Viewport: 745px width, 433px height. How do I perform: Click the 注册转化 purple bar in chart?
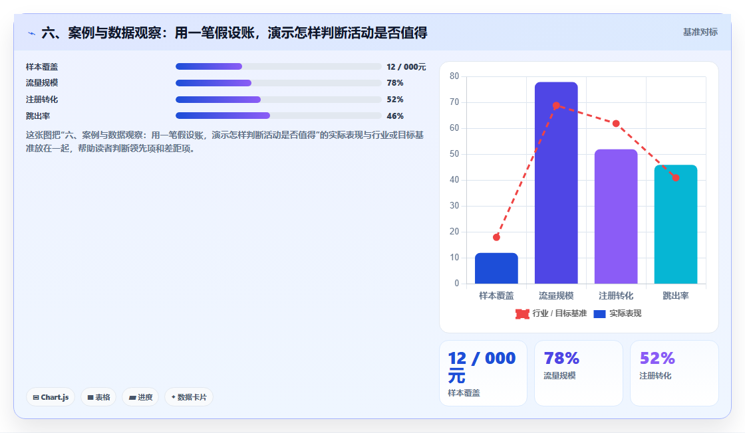[x=616, y=217]
